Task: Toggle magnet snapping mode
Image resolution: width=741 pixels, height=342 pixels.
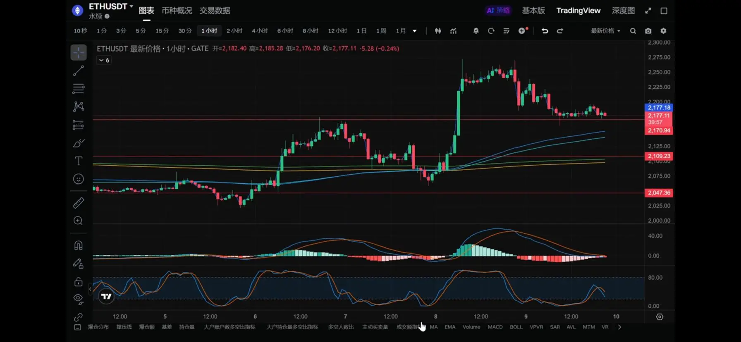Action: (x=78, y=245)
